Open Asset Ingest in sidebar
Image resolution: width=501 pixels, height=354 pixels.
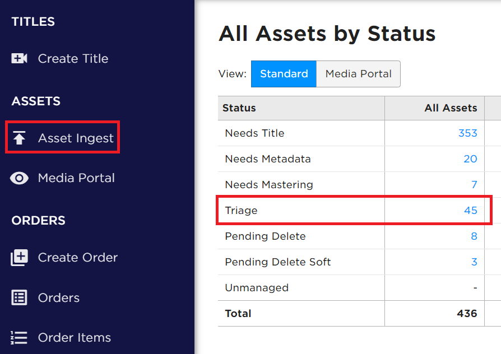pyautogui.click(x=76, y=138)
